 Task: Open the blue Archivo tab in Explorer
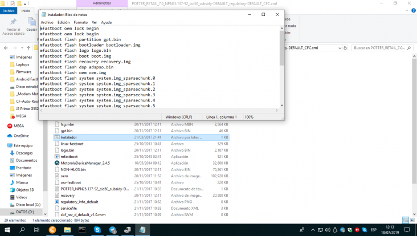coord(9,11)
